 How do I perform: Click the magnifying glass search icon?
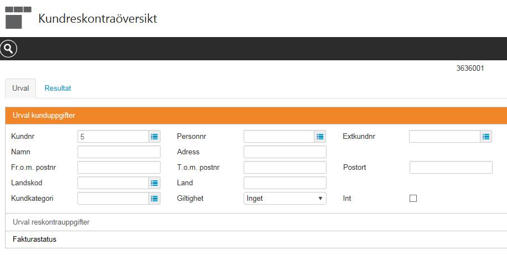[x=8, y=49]
